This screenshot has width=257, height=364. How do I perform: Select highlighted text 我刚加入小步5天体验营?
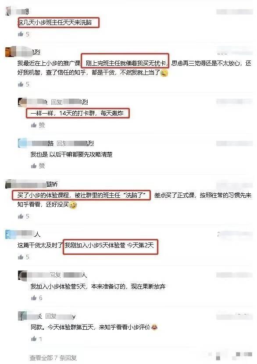[x=95, y=246]
